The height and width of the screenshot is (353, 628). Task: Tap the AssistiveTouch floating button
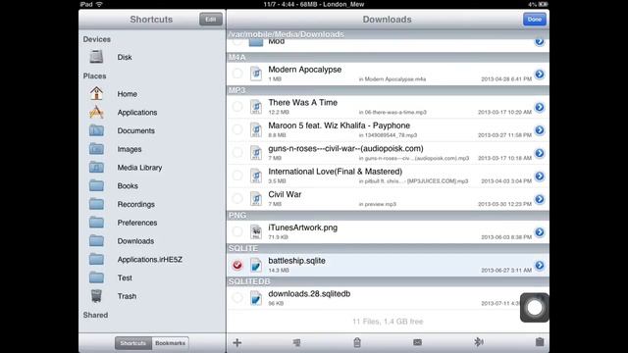coord(534,307)
